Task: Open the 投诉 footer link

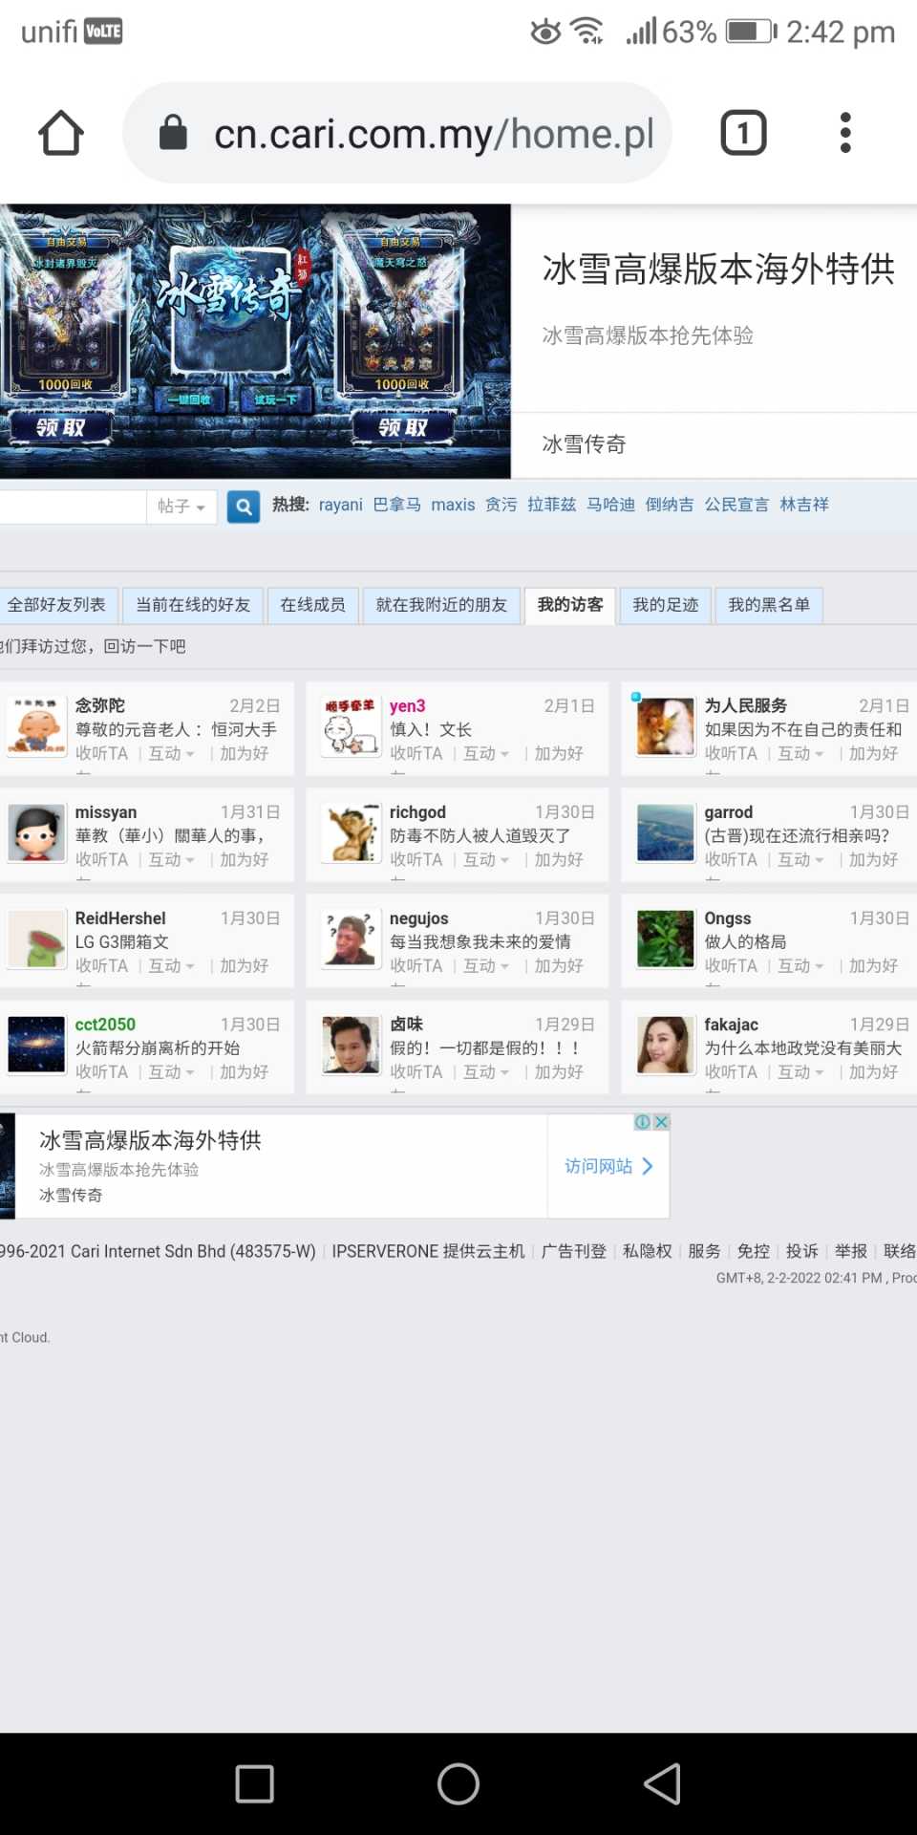Action: coord(802,1251)
